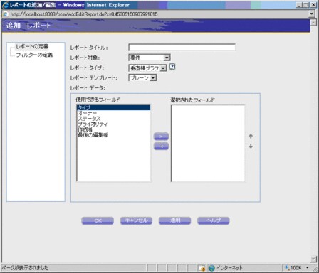Select 最後の編集者 in available fields list

(x=114, y=135)
